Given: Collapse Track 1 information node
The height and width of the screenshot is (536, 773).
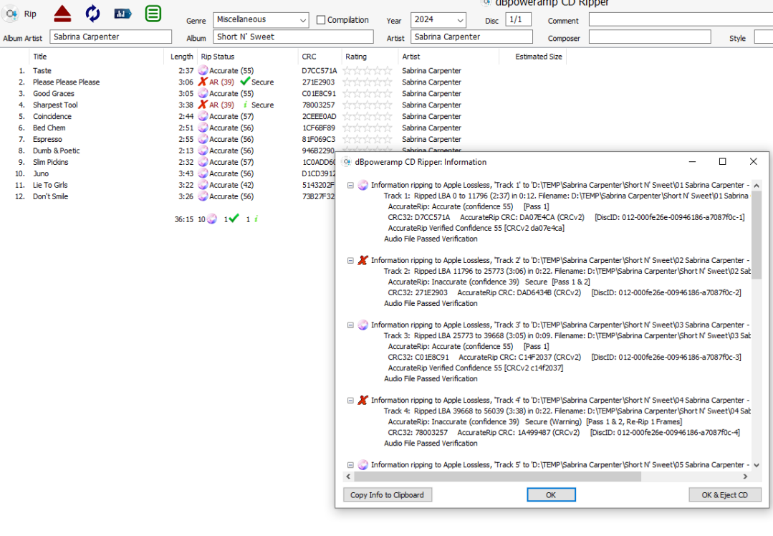Looking at the screenshot, I should pyautogui.click(x=350, y=186).
